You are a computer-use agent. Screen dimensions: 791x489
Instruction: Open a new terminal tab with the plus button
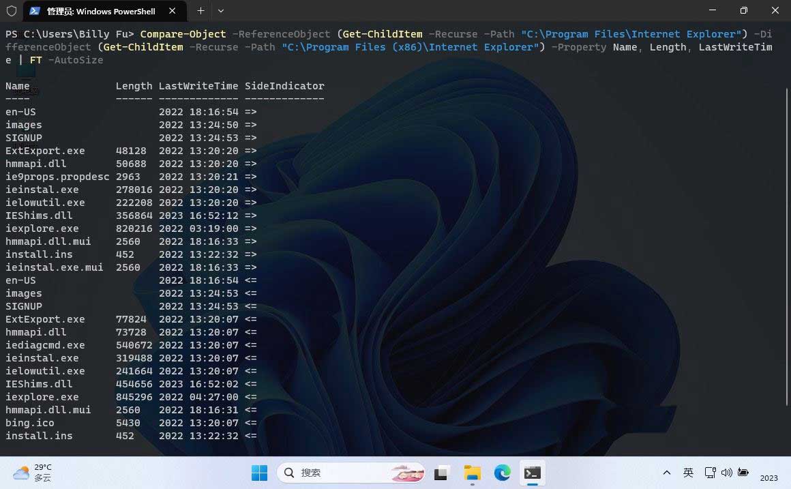(x=200, y=11)
